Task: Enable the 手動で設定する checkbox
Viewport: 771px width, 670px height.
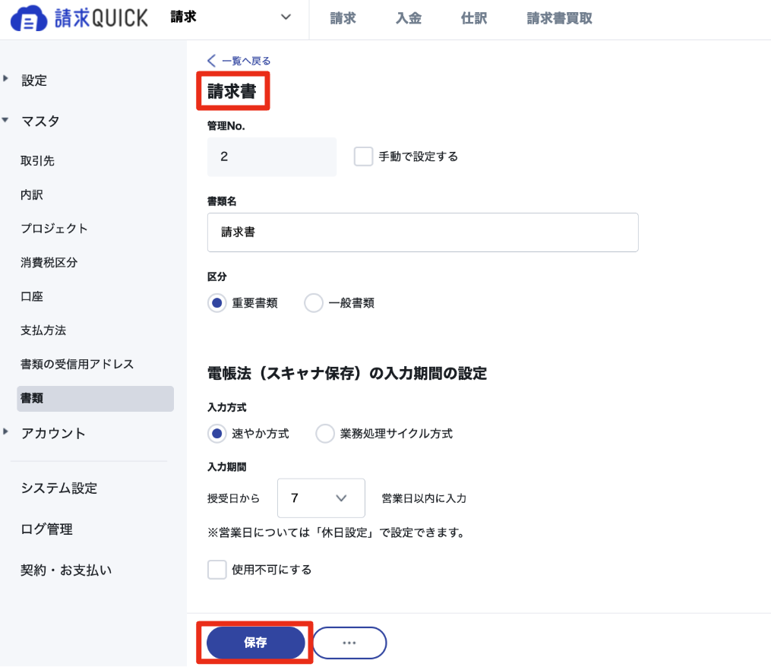Action: click(x=363, y=156)
